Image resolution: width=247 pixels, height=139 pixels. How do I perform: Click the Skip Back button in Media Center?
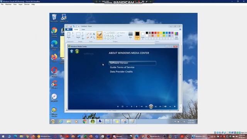(146, 107)
